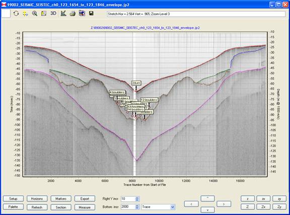Open the Markers button
The image size is (290, 215).
pyautogui.click(x=61, y=199)
